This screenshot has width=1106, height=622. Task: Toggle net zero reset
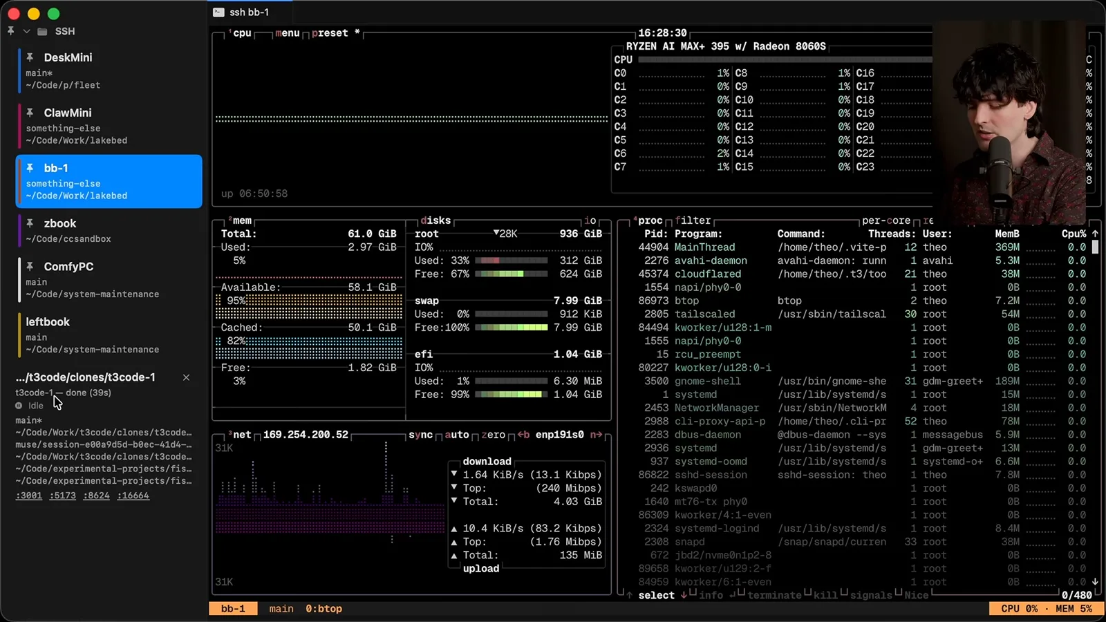coord(493,435)
